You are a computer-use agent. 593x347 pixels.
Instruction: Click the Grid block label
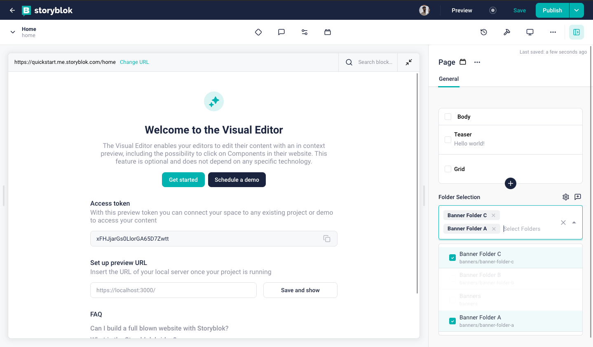(x=459, y=169)
